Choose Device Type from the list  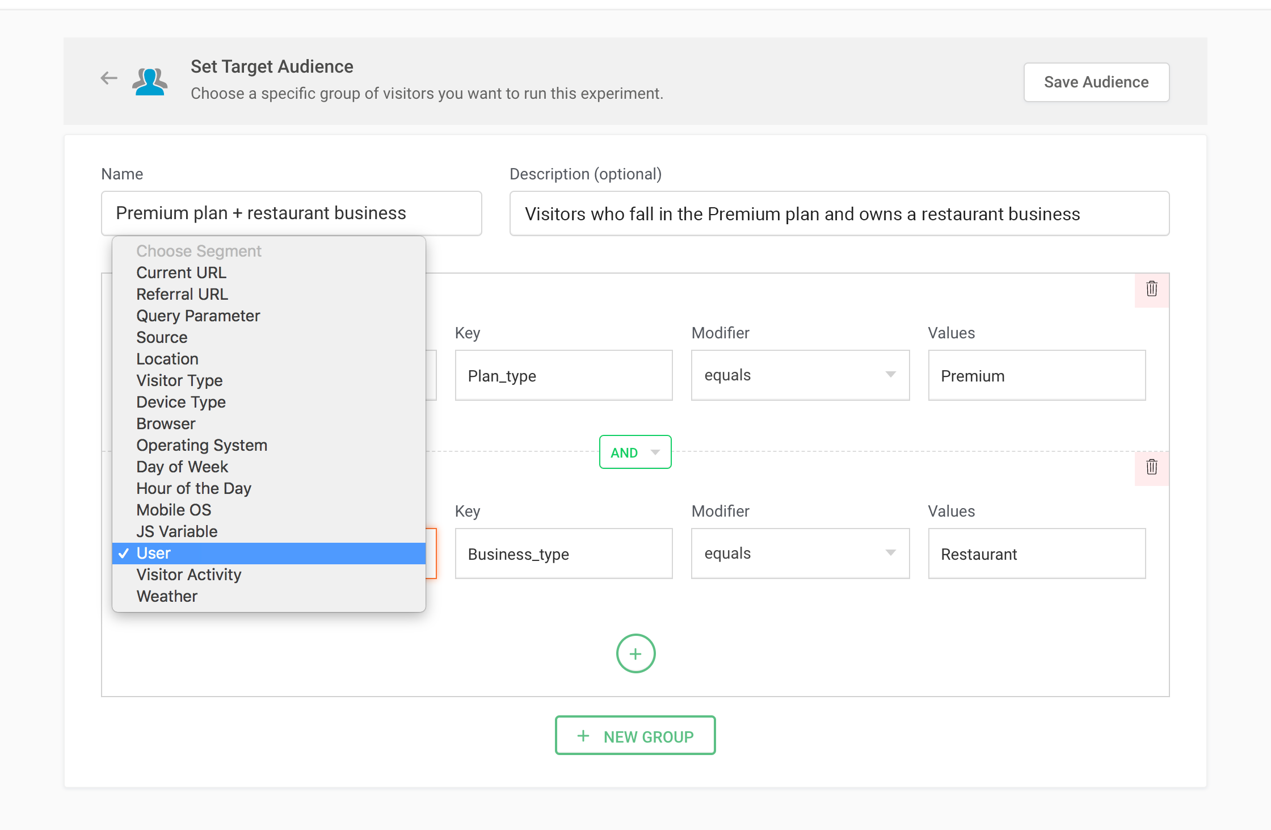pyautogui.click(x=181, y=402)
